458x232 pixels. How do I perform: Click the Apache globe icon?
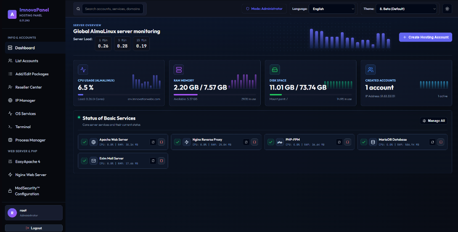(93, 142)
